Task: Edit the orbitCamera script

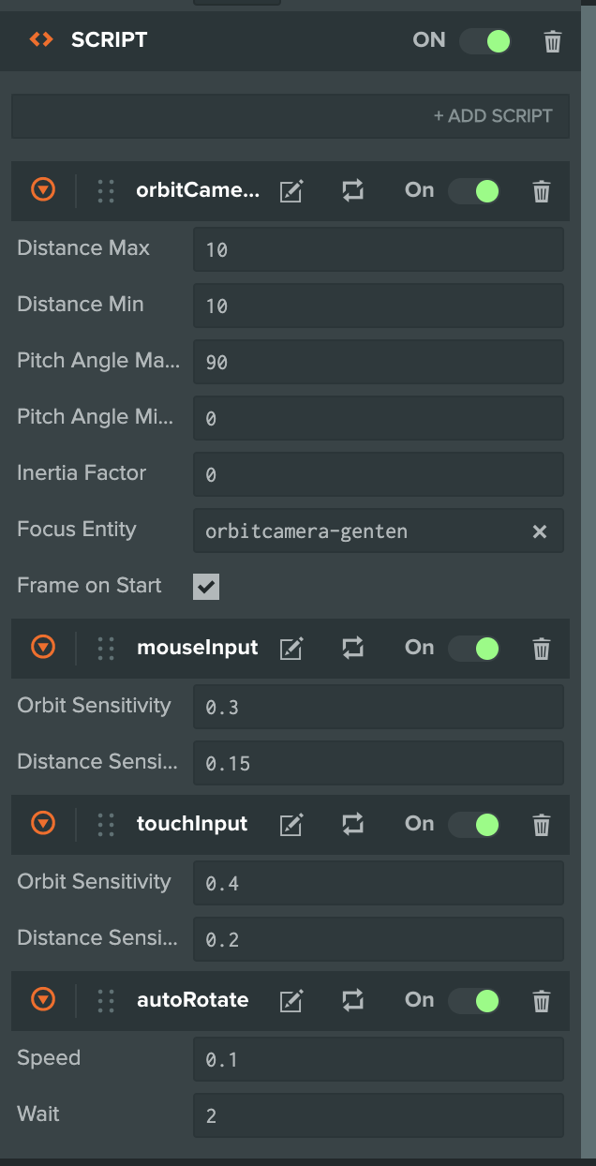Action: (291, 191)
